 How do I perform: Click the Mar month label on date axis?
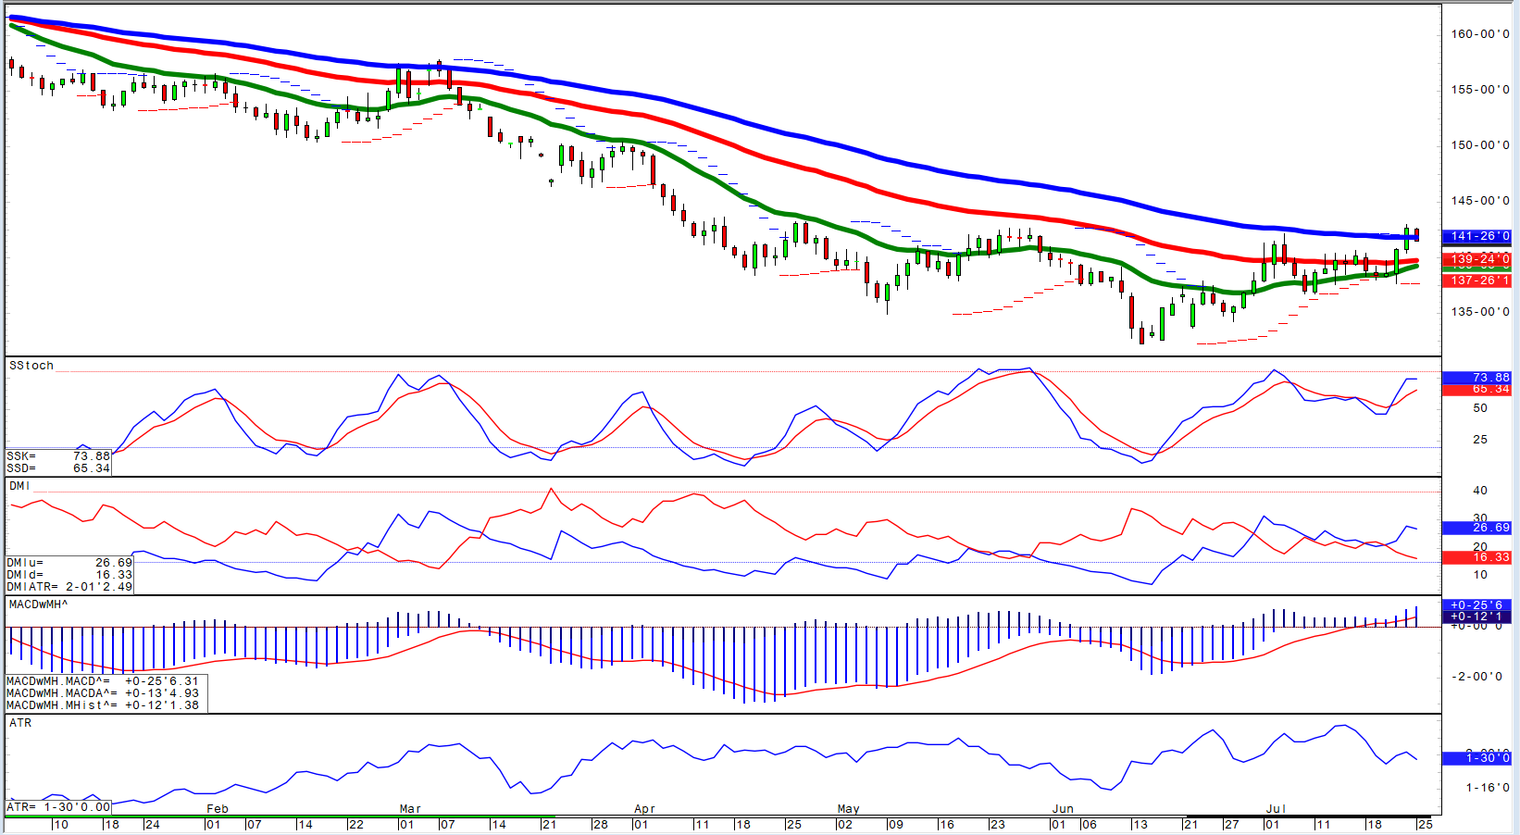[x=410, y=809]
